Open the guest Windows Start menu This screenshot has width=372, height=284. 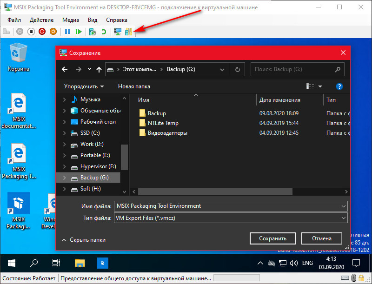pos(11,263)
